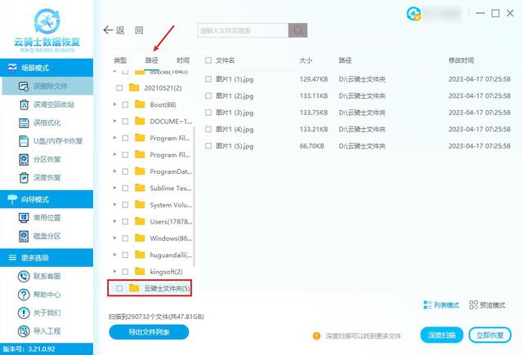Click the 立即恢复 button
The image size is (523, 355).
point(490,335)
